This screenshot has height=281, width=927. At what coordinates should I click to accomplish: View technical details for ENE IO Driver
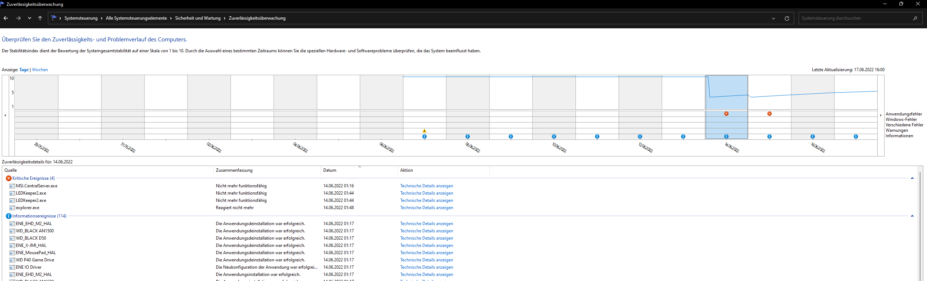coord(427,267)
